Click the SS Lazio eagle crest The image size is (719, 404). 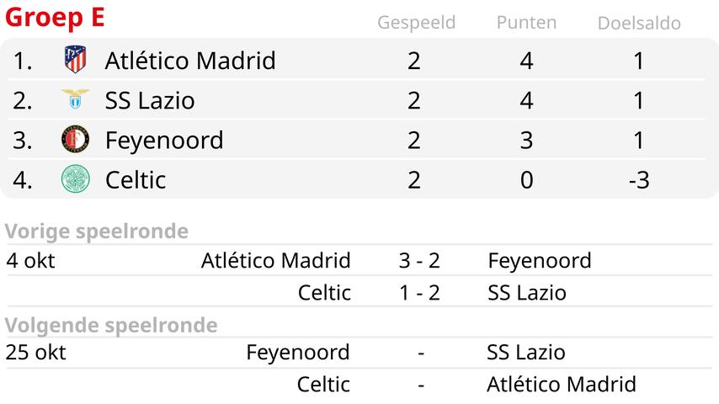75,98
